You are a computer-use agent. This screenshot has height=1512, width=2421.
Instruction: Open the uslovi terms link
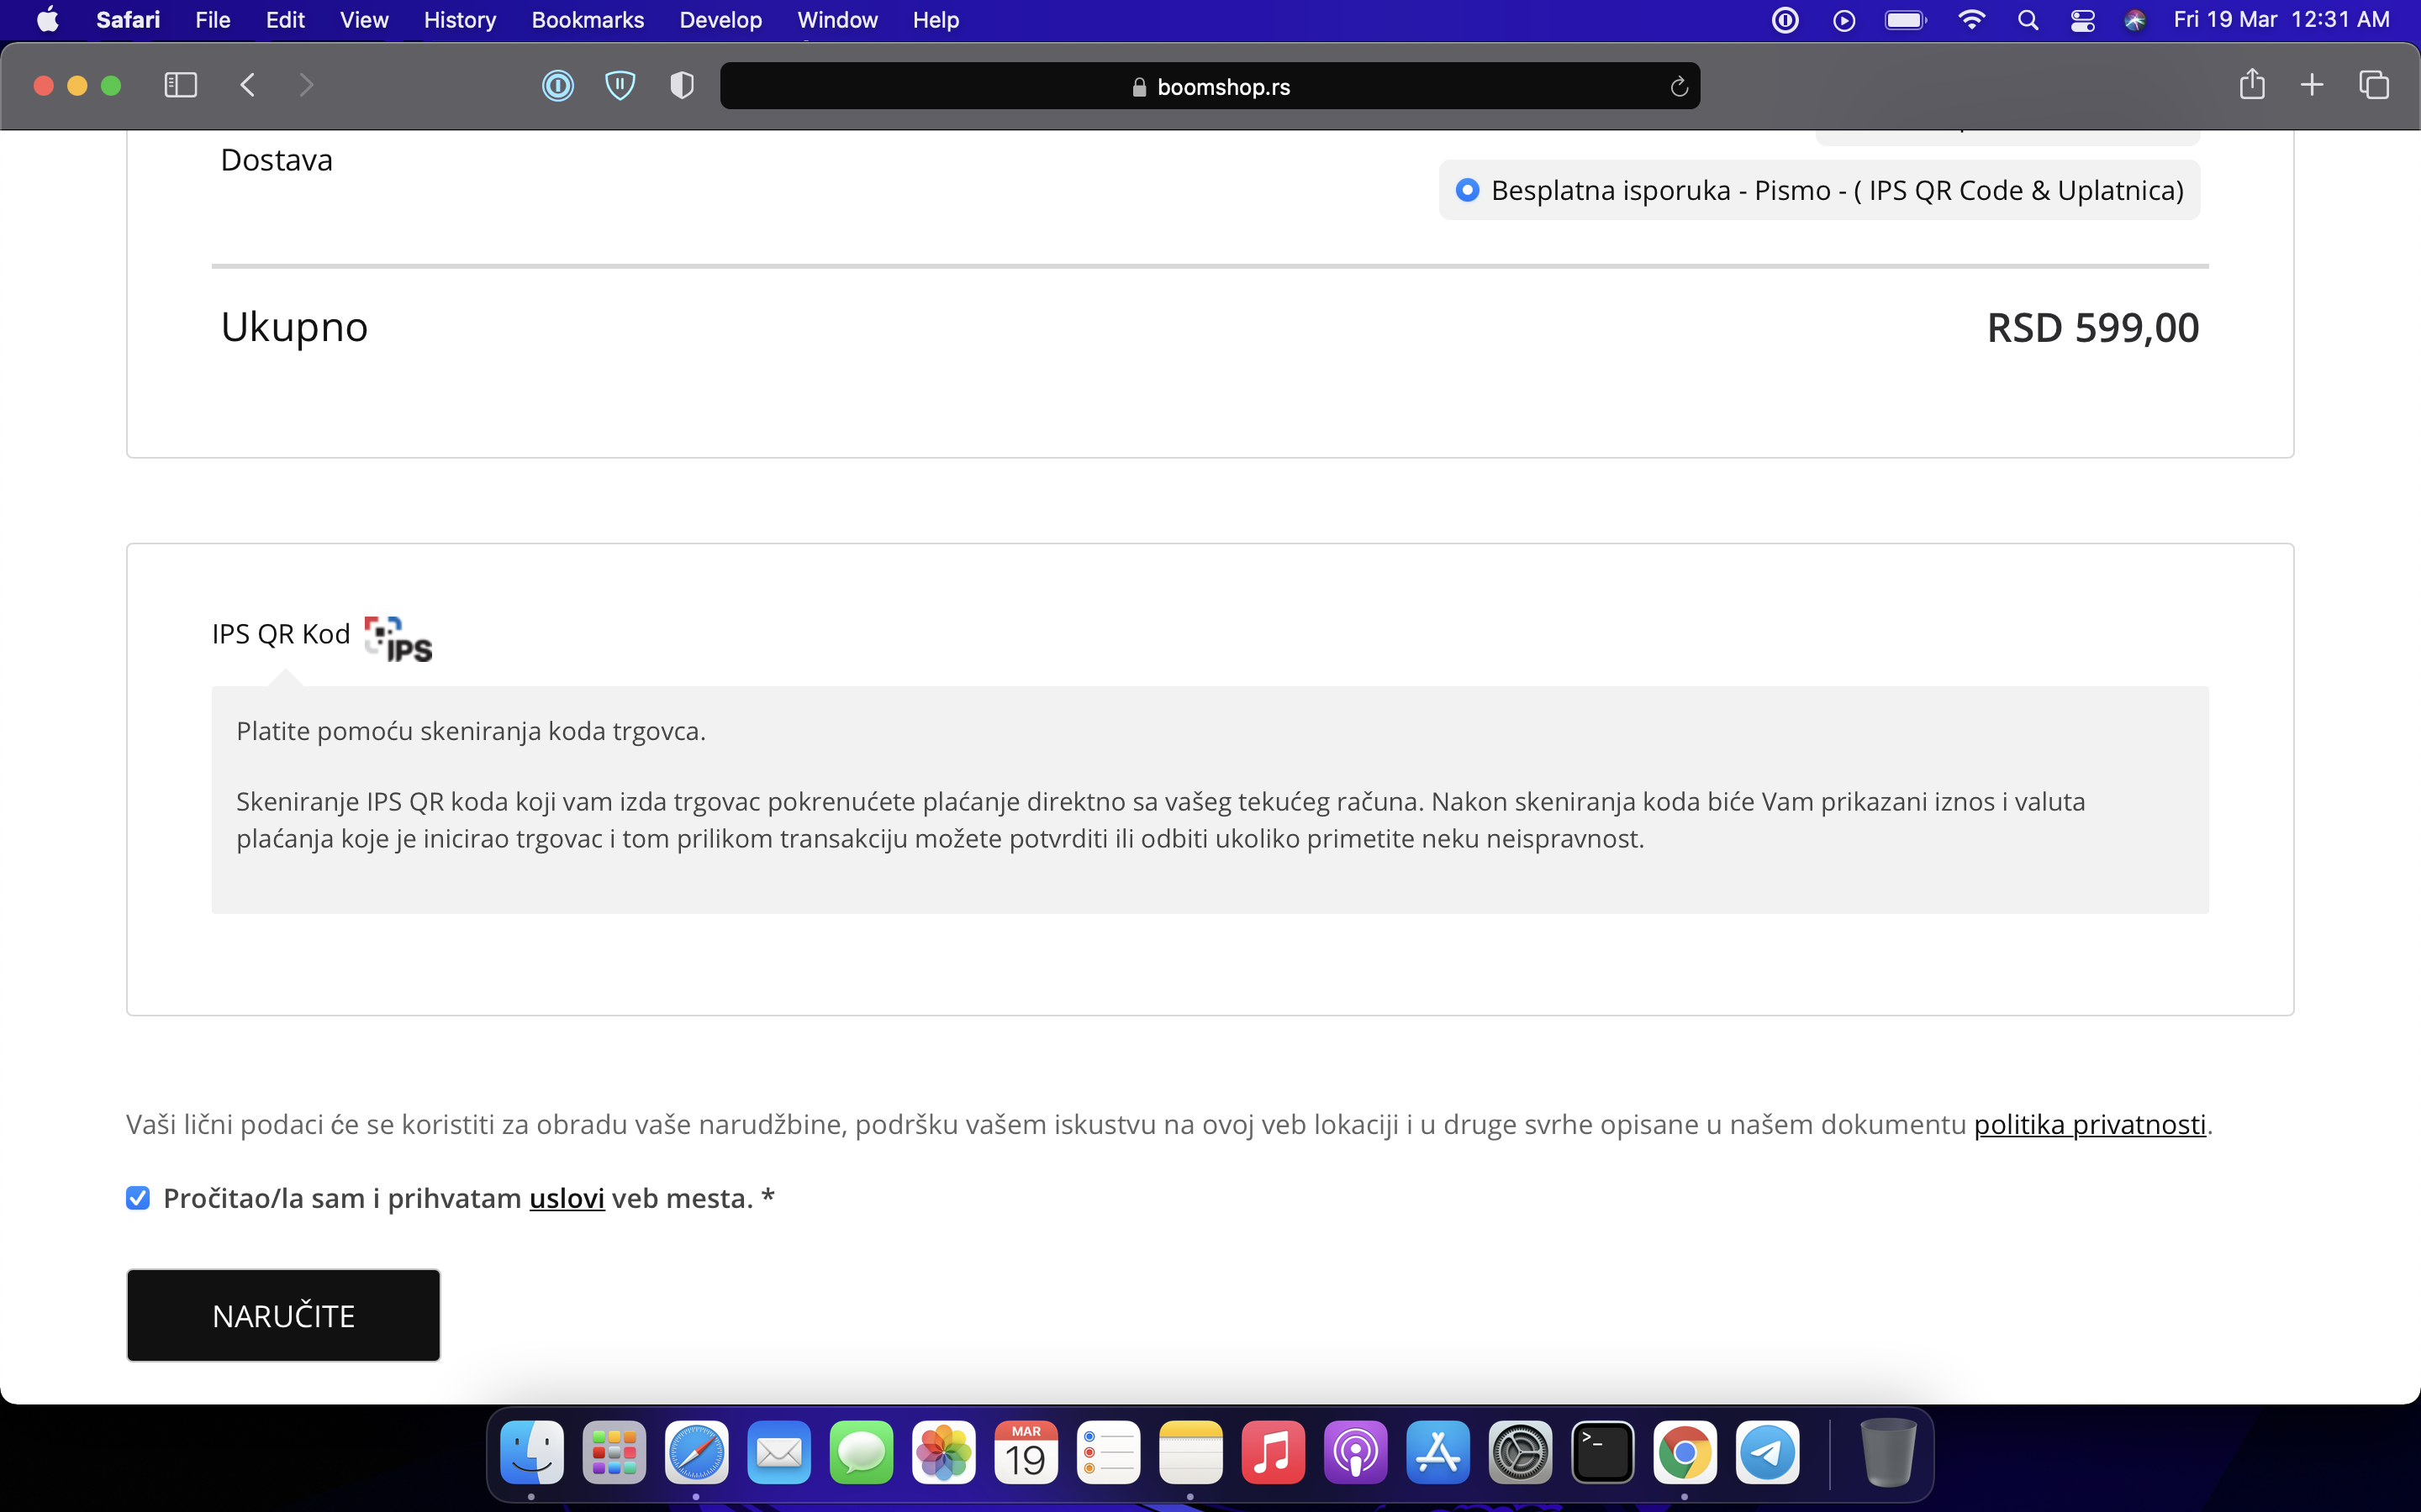click(567, 1198)
